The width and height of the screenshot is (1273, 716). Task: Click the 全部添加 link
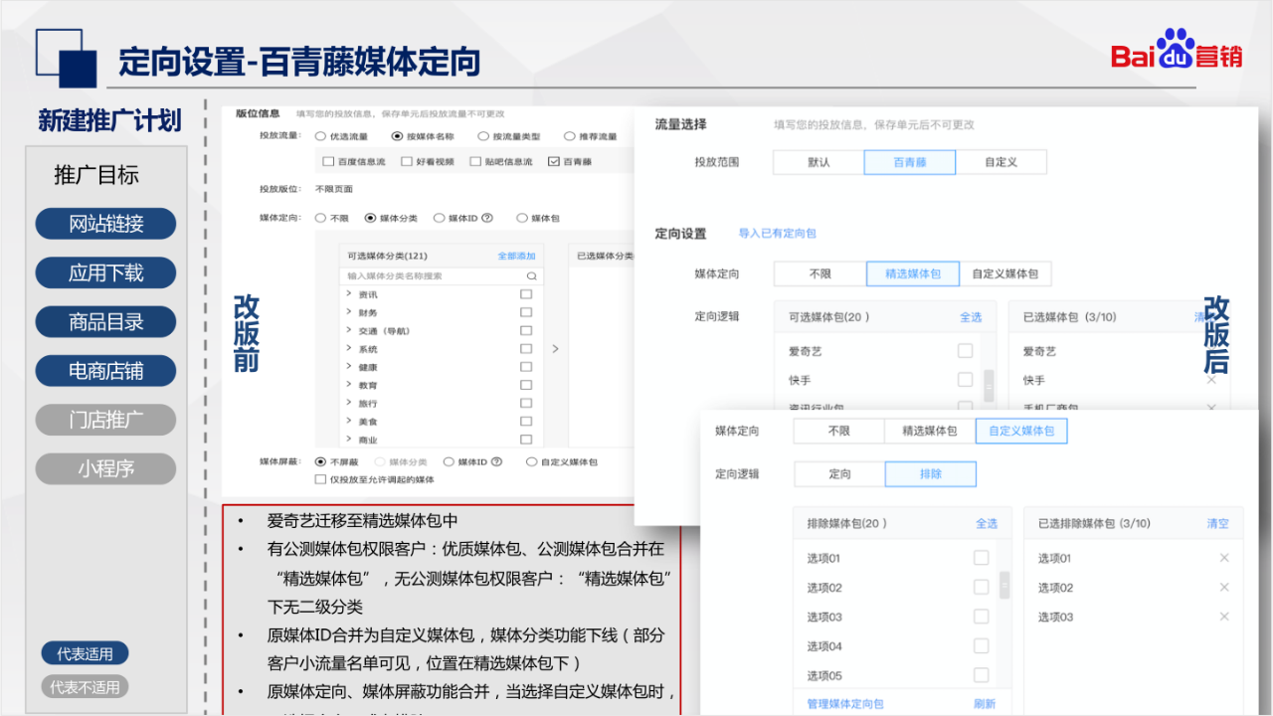point(517,257)
